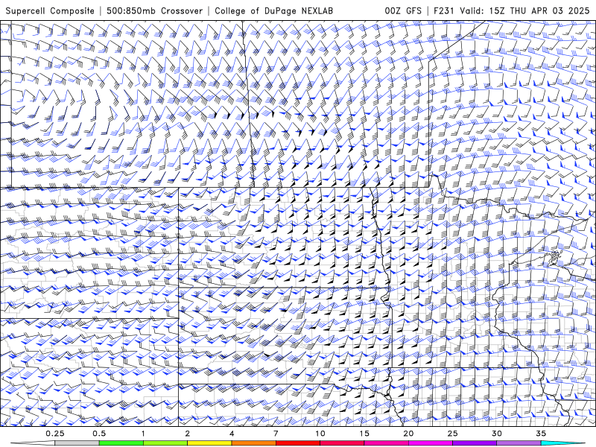
Task: Select the bright red segment between 7 and 10
Action: pos(297,443)
